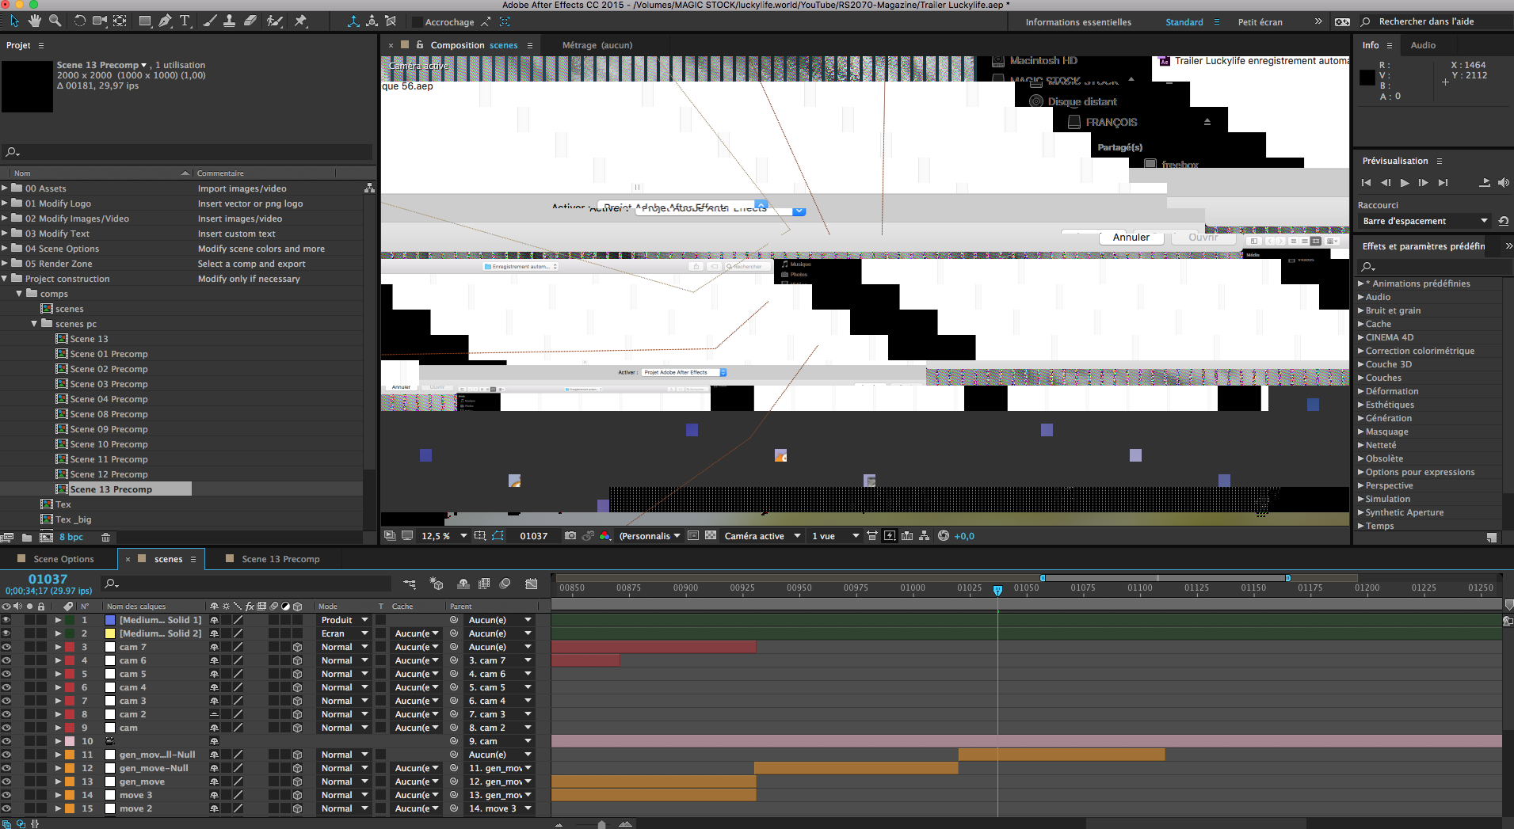Toggle 3D switch for cam 7 layer
The width and height of the screenshot is (1514, 829).
pyautogui.click(x=297, y=647)
